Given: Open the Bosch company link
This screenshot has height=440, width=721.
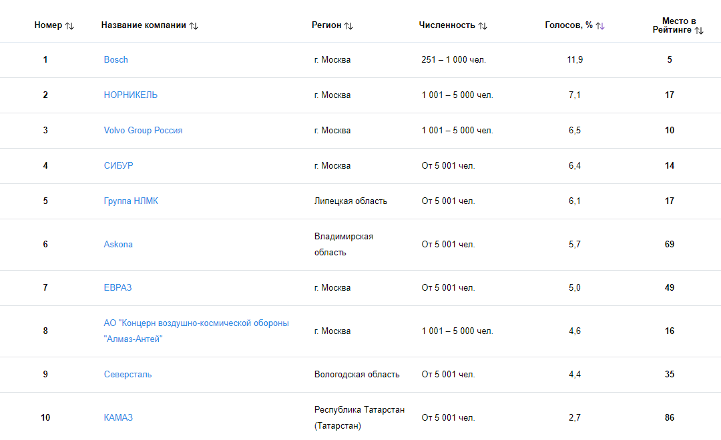Looking at the screenshot, I should point(116,60).
